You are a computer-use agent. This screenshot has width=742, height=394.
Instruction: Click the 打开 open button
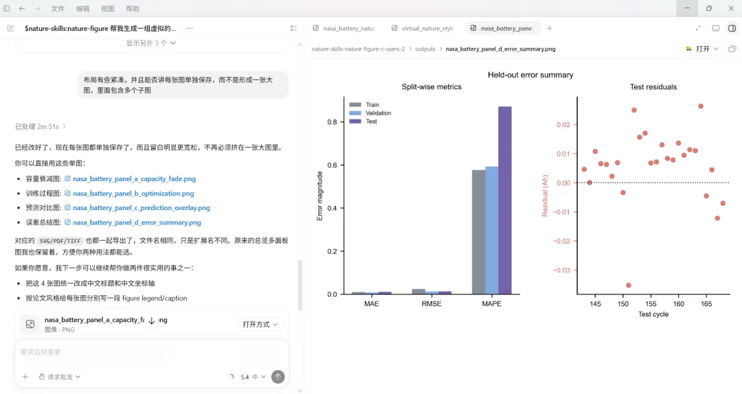pyautogui.click(x=697, y=49)
